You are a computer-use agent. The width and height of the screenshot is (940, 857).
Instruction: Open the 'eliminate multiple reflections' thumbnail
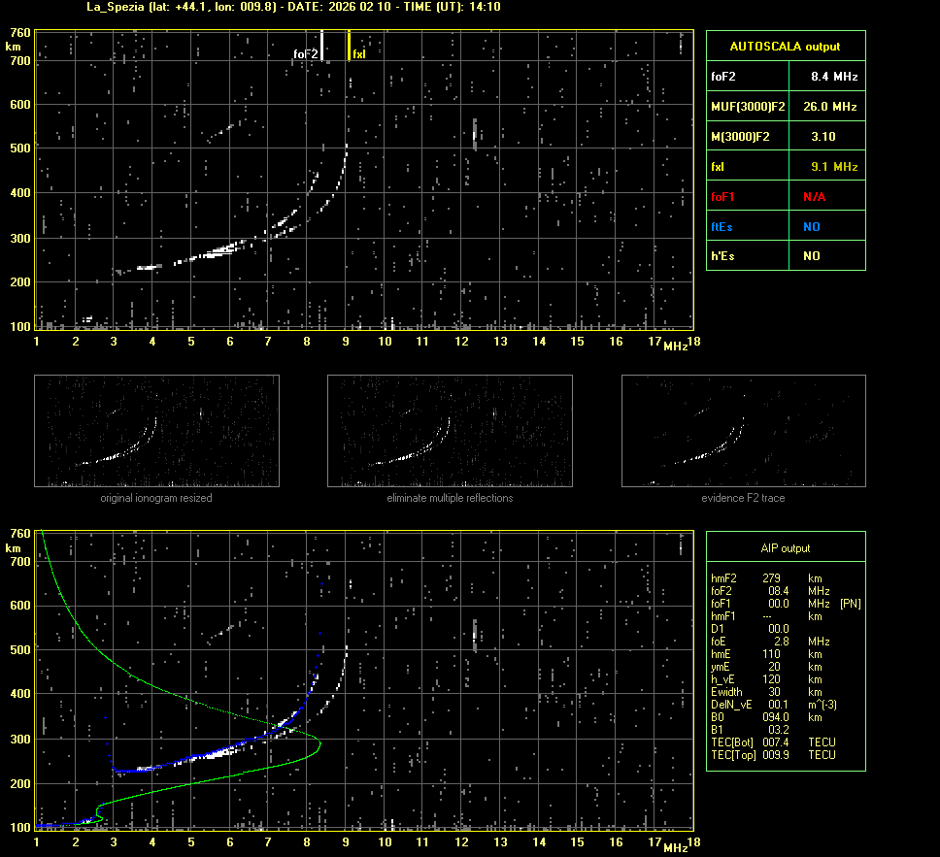450,431
